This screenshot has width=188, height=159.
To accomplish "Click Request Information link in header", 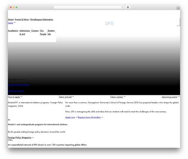I will (44, 20).
